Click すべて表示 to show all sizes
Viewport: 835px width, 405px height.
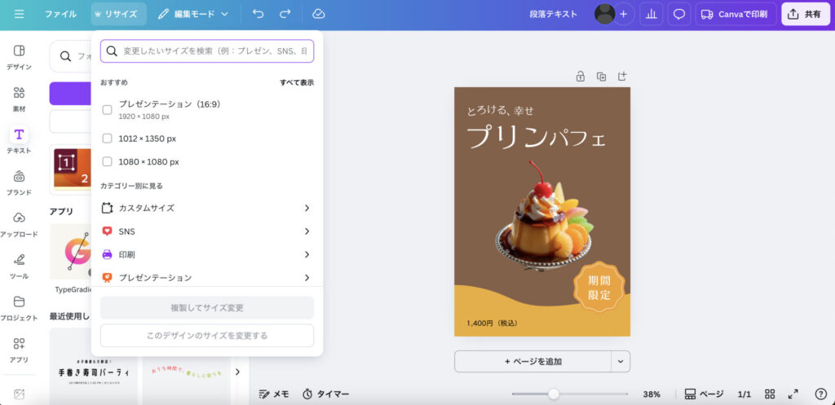click(x=297, y=82)
